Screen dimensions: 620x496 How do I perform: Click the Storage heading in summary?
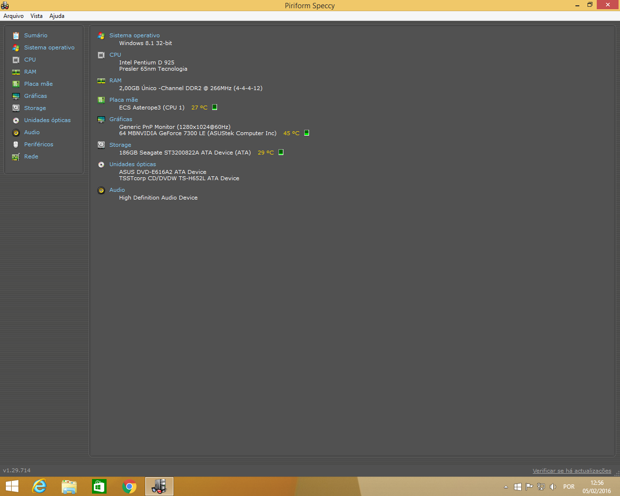[120, 145]
